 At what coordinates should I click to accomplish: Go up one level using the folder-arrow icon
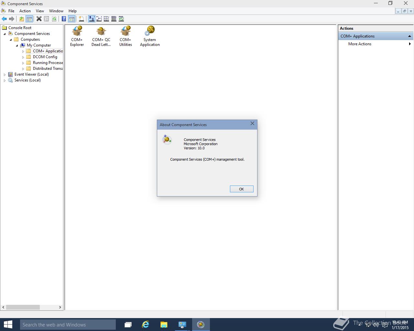22,19
